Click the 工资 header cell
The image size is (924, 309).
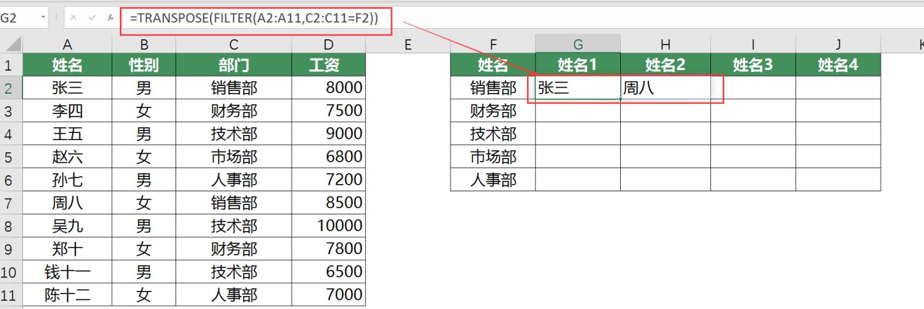pyautogui.click(x=328, y=65)
